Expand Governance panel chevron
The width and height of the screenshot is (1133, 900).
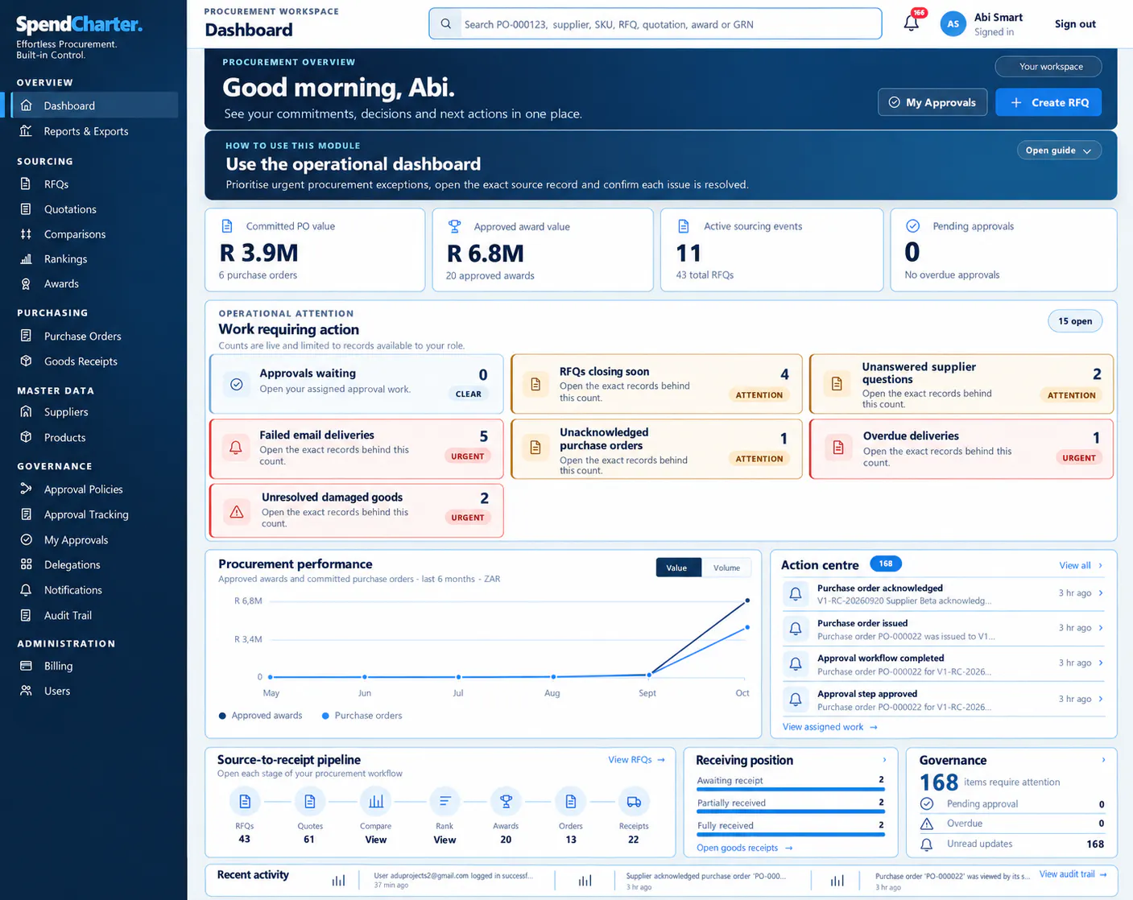coord(1103,760)
